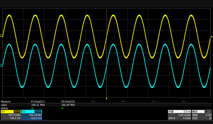Select the trigger level arrow on the right edge

tap(211, 37)
